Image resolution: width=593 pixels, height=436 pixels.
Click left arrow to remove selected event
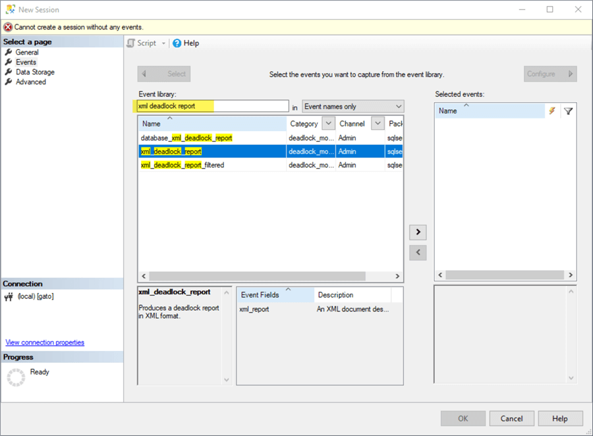pos(418,252)
